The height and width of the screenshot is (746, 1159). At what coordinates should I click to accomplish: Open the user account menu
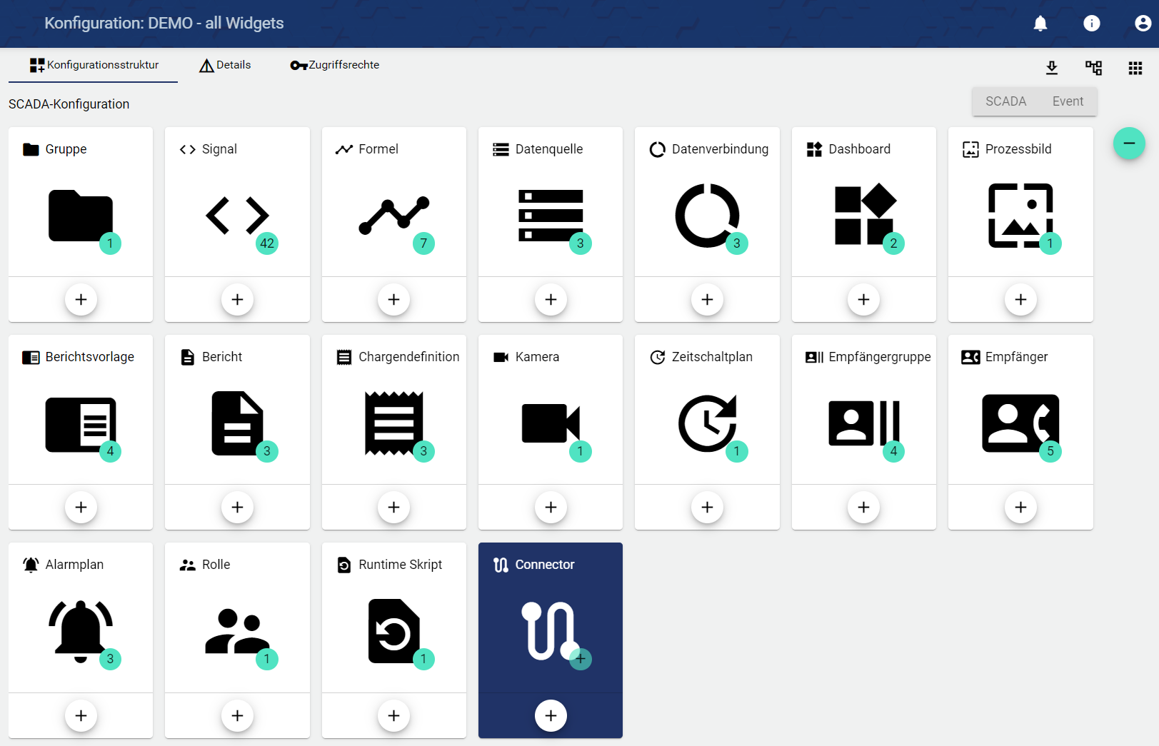click(x=1142, y=24)
